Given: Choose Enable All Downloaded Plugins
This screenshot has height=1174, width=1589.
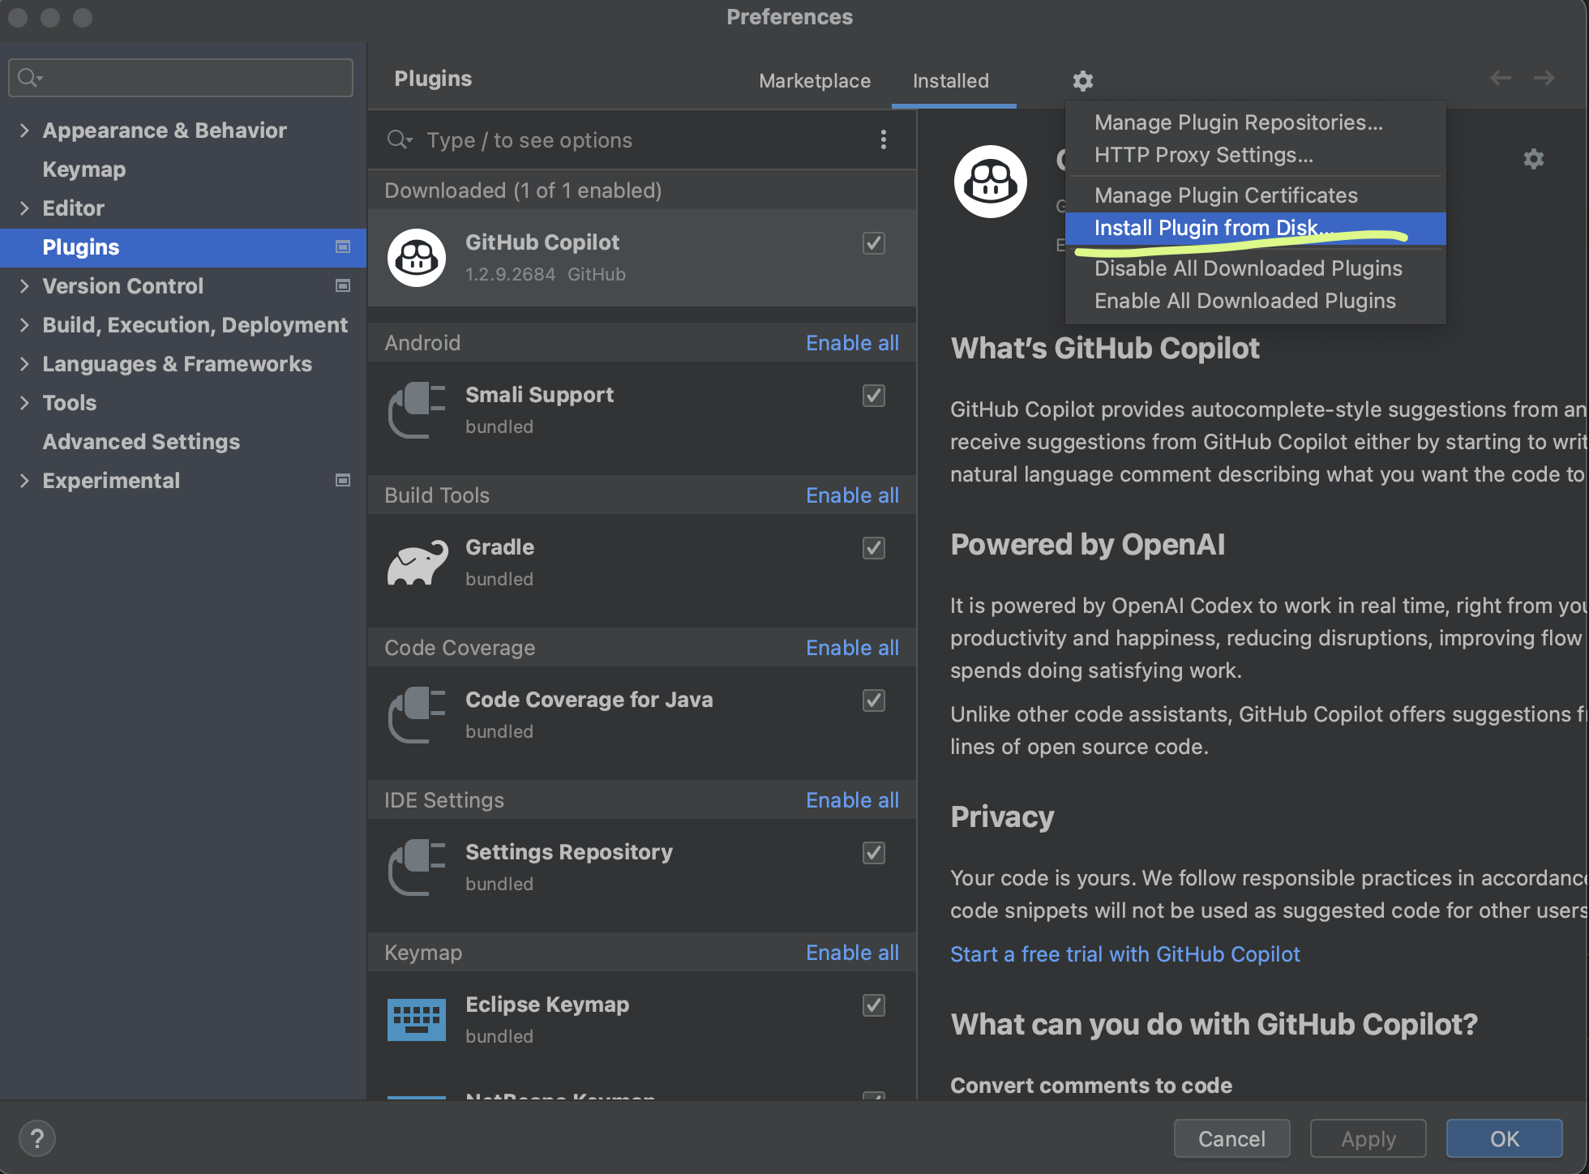Looking at the screenshot, I should click(x=1255, y=301).
